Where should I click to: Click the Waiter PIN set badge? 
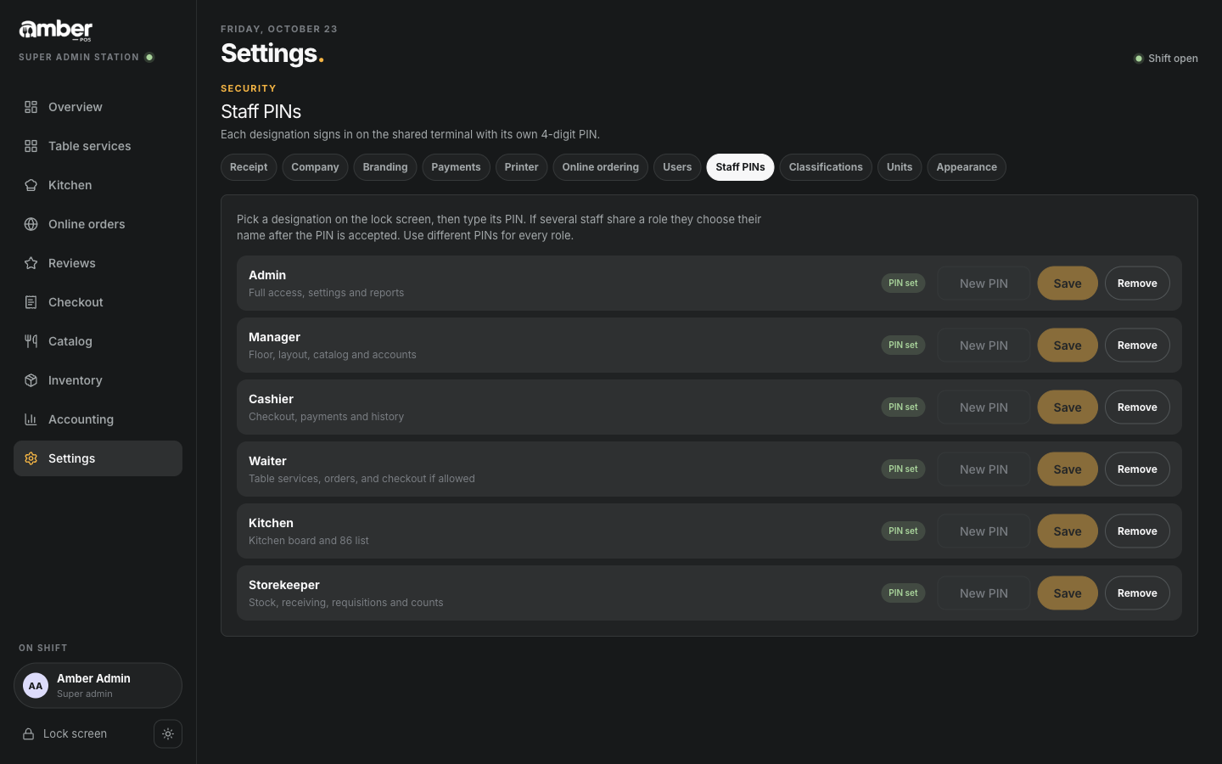[x=903, y=469]
